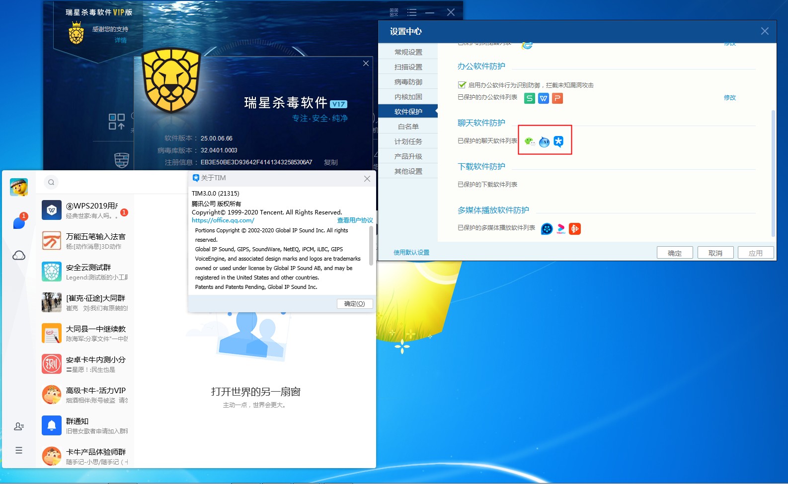
Task: Open the TIM main menu hamburger icon
Action: click(19, 450)
